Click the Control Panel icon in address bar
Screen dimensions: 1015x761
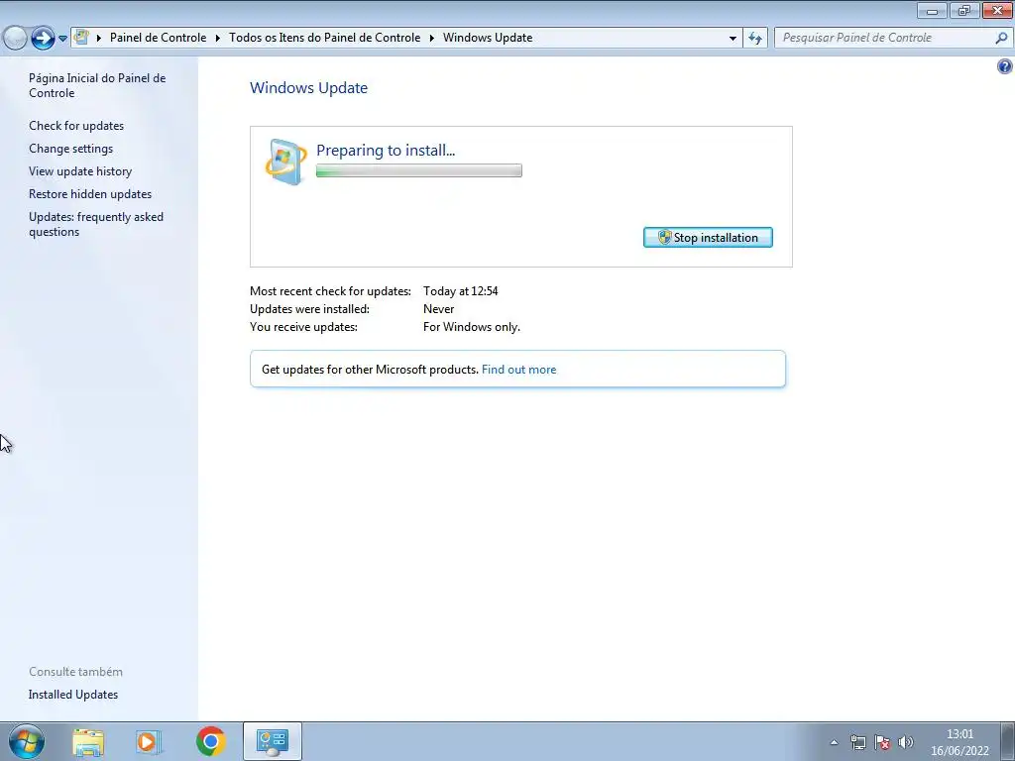(x=81, y=37)
